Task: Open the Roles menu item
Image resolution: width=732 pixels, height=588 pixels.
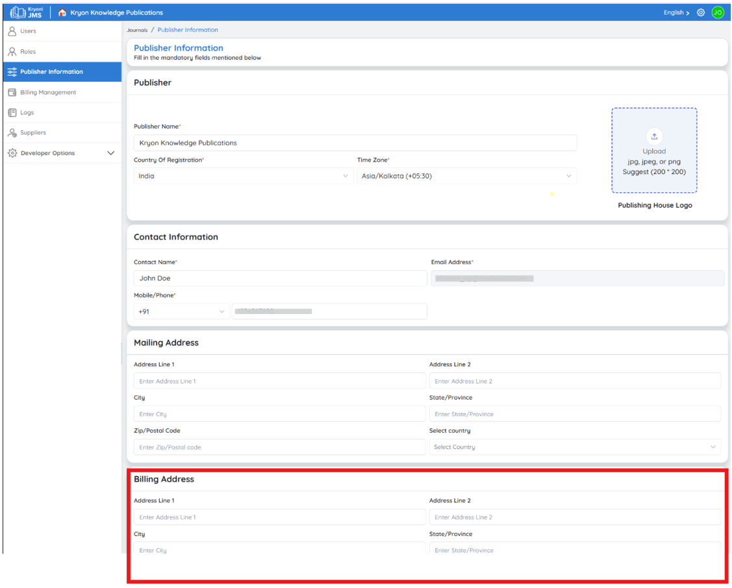Action: (x=62, y=52)
